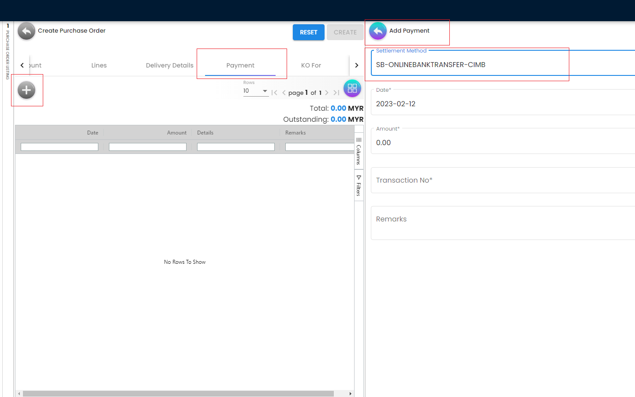Jump to the last page of results
Image resolution: width=635 pixels, height=397 pixels.
tap(336, 93)
